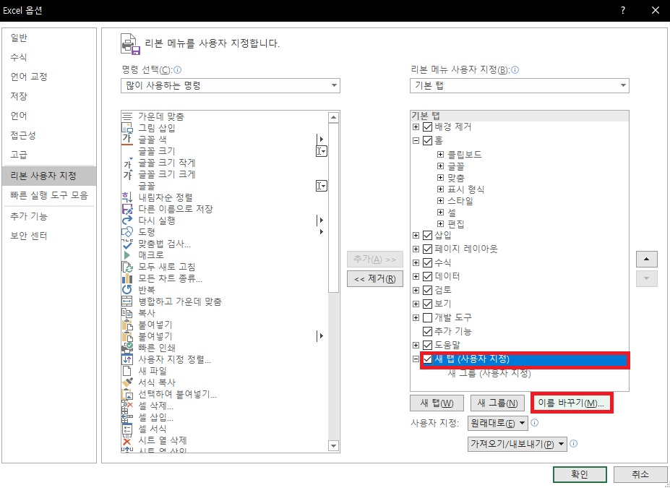
Task: Select the 셀 서식 command icon
Action: (127, 429)
